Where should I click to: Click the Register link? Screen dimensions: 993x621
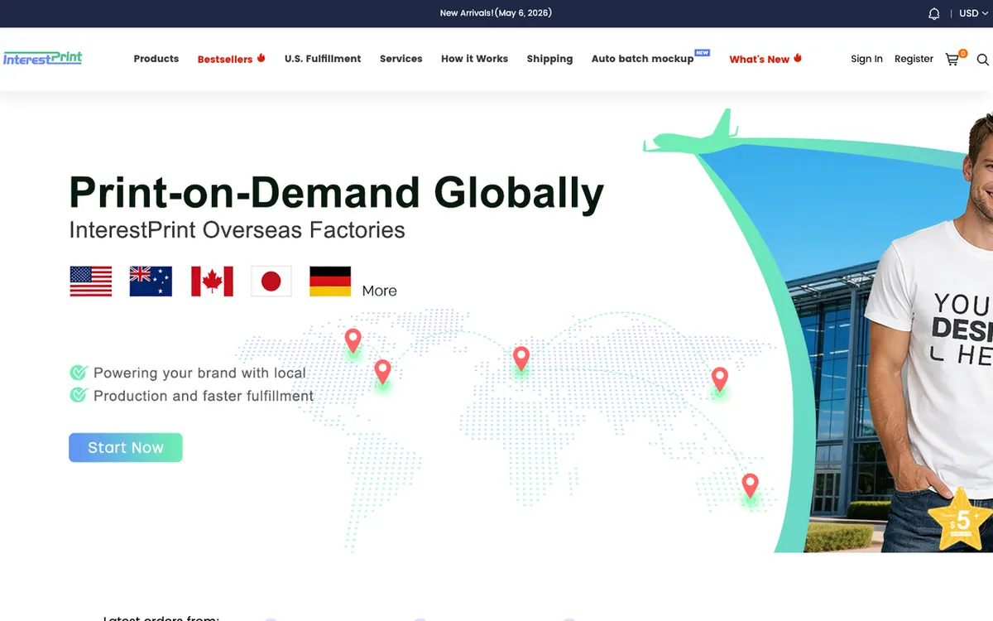tap(914, 59)
